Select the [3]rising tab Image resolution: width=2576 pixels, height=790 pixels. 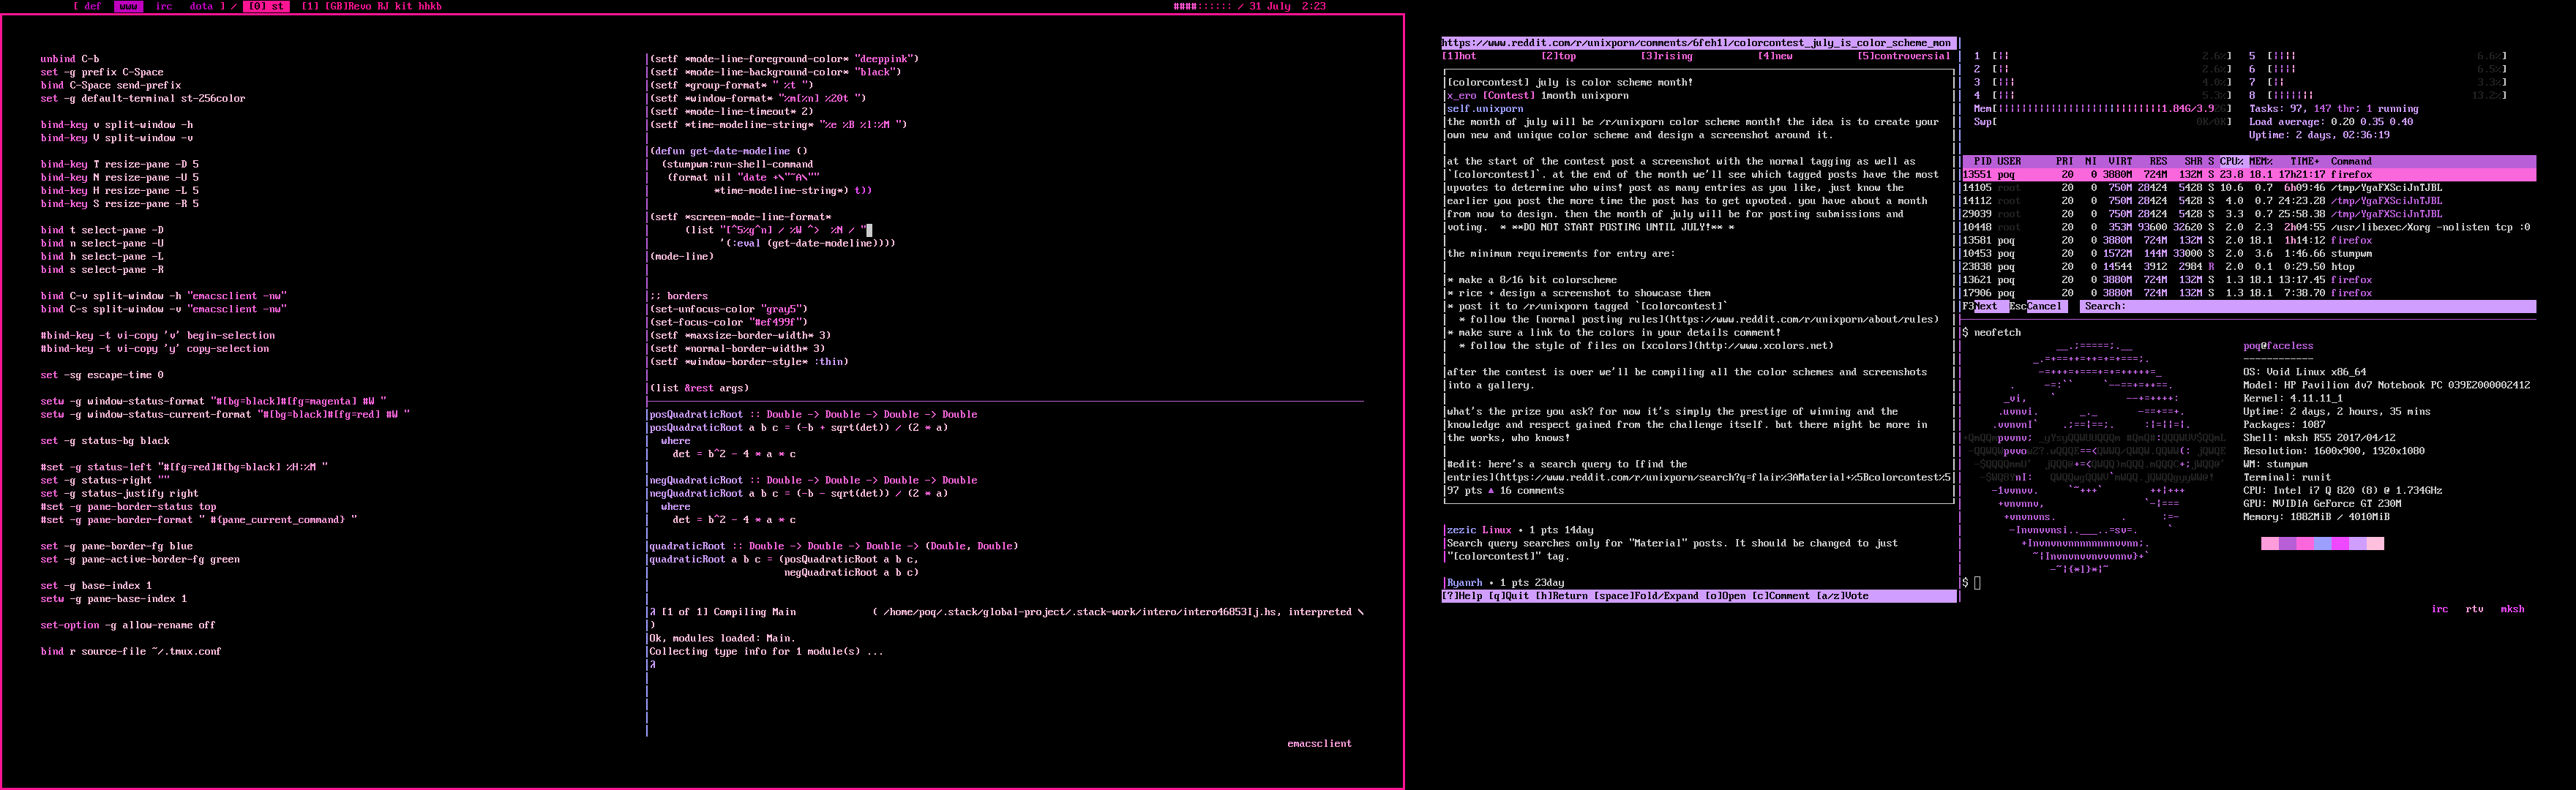(x=1666, y=57)
